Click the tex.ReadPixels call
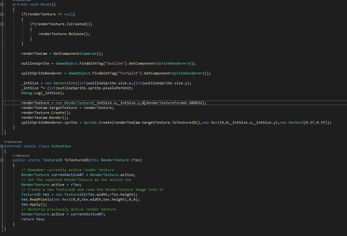The image size is (347, 236). click(x=80, y=199)
